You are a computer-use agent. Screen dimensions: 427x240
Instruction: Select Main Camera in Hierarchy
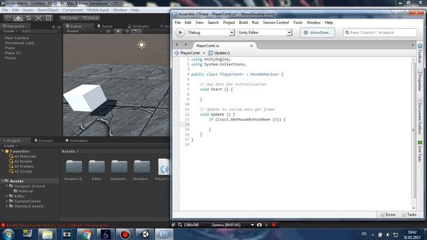tap(17, 38)
